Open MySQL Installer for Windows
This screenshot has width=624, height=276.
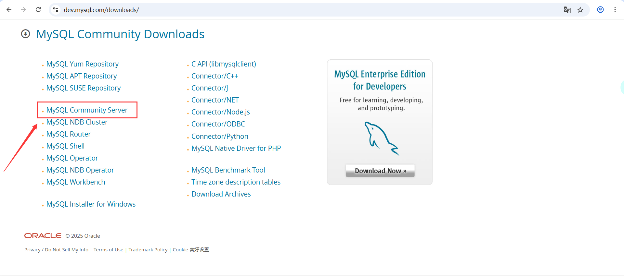coord(91,204)
